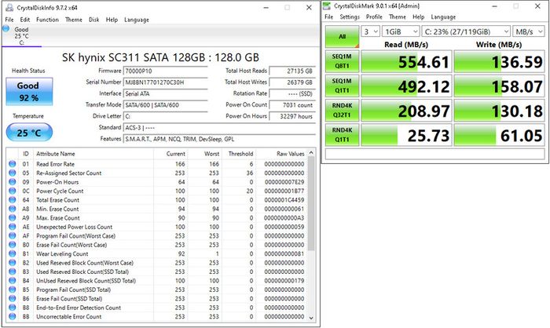550x328 pixels.
Task: Click status orb for Total Erase Count row
Action: tap(13, 200)
